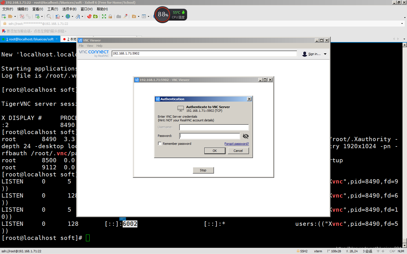Click the globe encoding icon
The image size is (407, 254).
click(68, 16)
